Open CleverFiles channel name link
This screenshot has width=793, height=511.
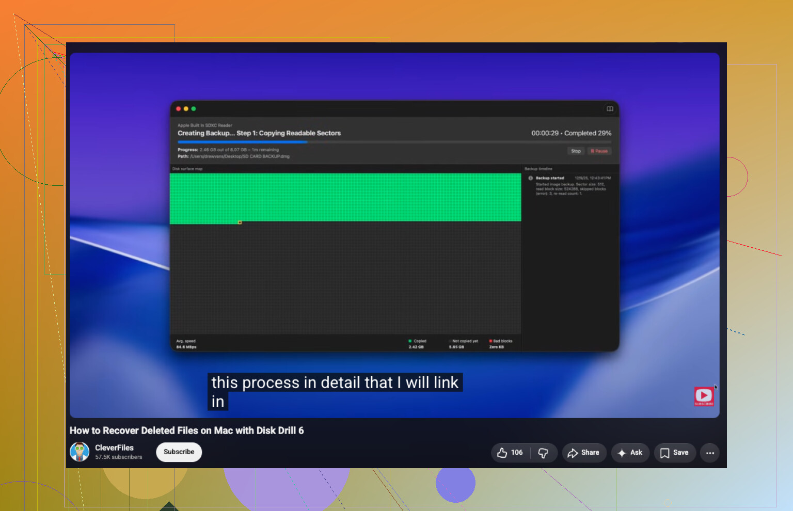click(114, 448)
